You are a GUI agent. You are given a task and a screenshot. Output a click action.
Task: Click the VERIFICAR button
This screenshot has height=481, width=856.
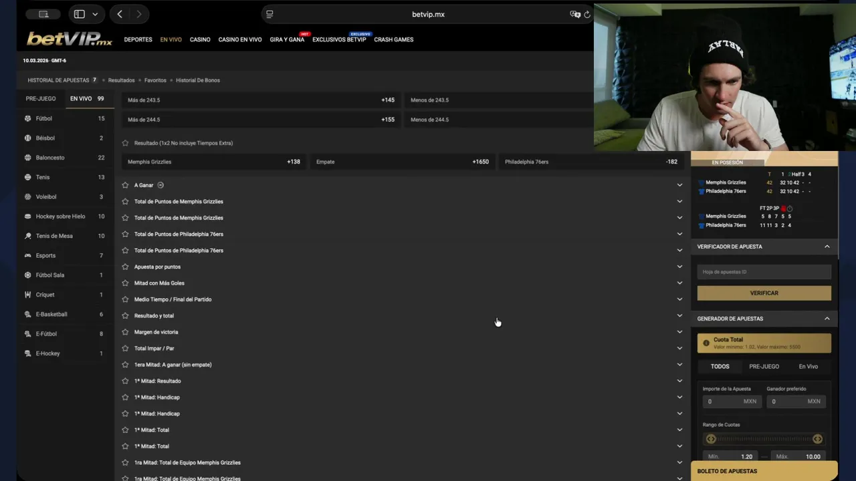[764, 293]
